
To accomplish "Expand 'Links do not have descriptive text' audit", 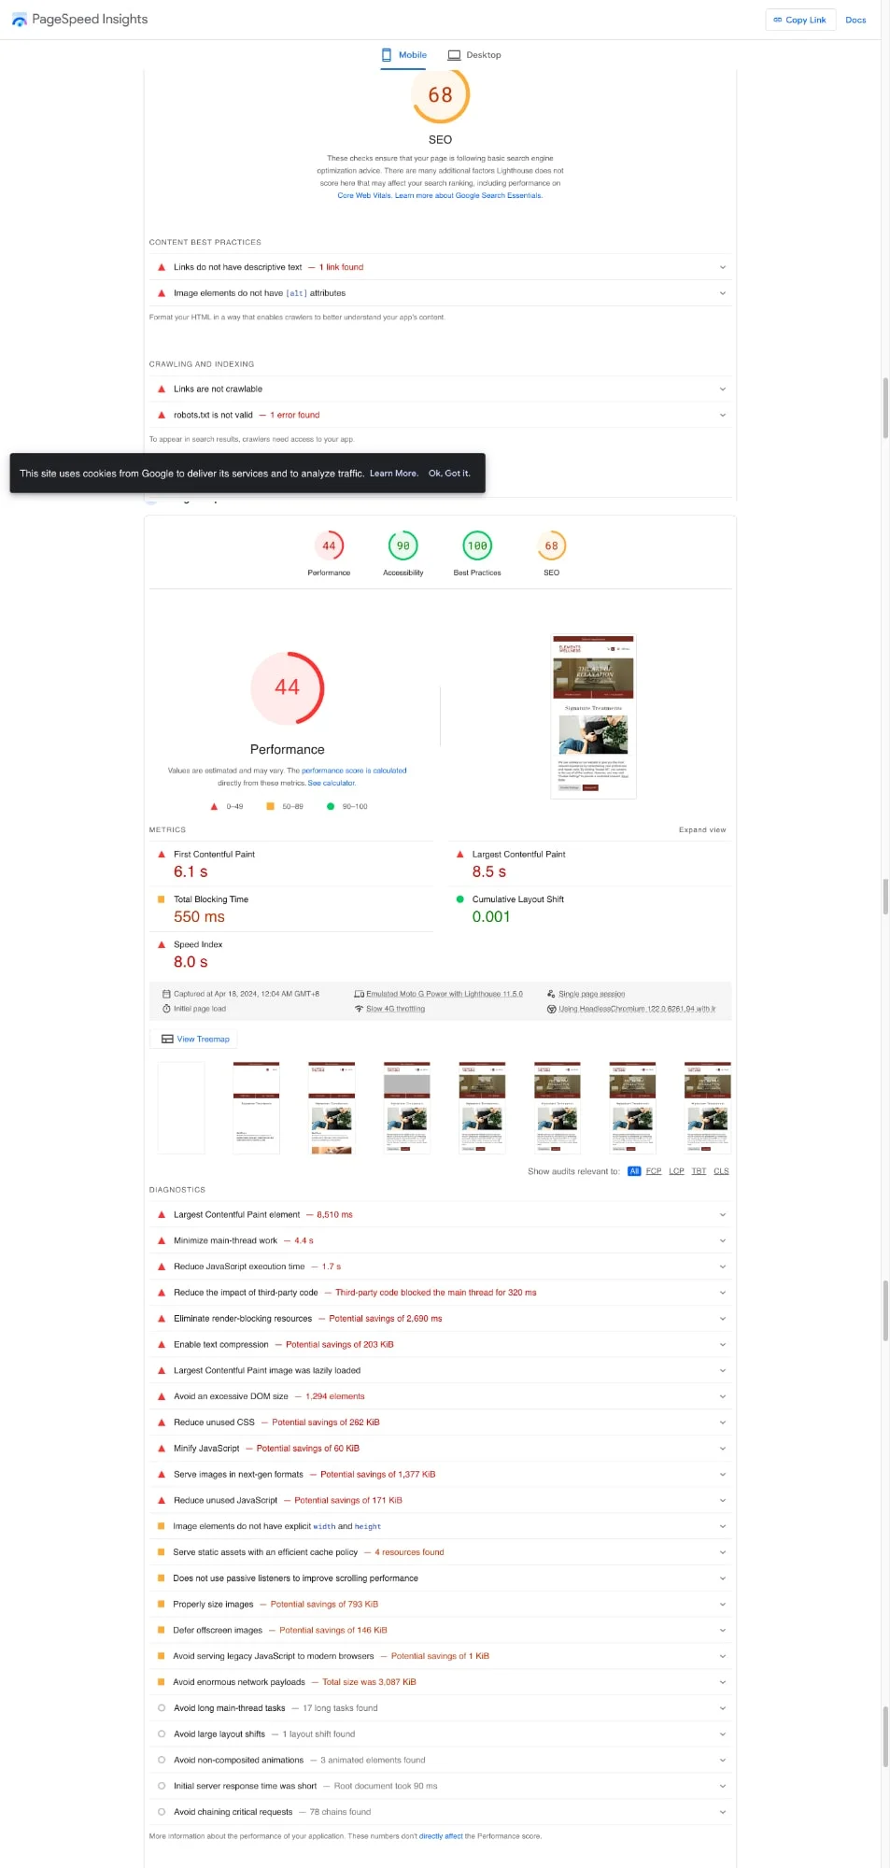I will (x=440, y=267).
